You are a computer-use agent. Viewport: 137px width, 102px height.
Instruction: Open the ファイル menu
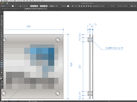tap(11, 1)
